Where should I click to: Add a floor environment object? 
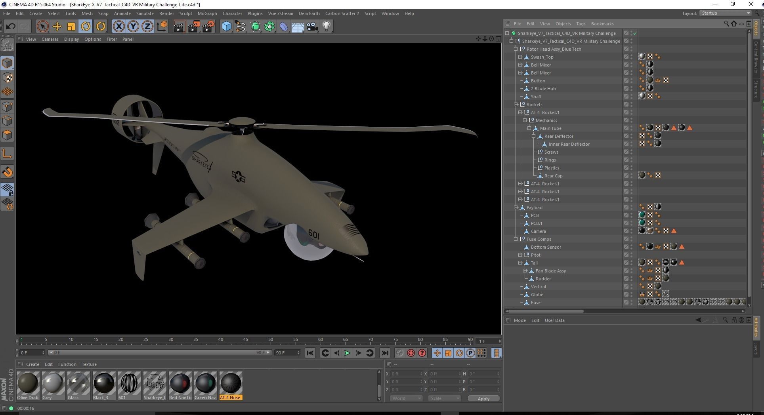coord(298,27)
